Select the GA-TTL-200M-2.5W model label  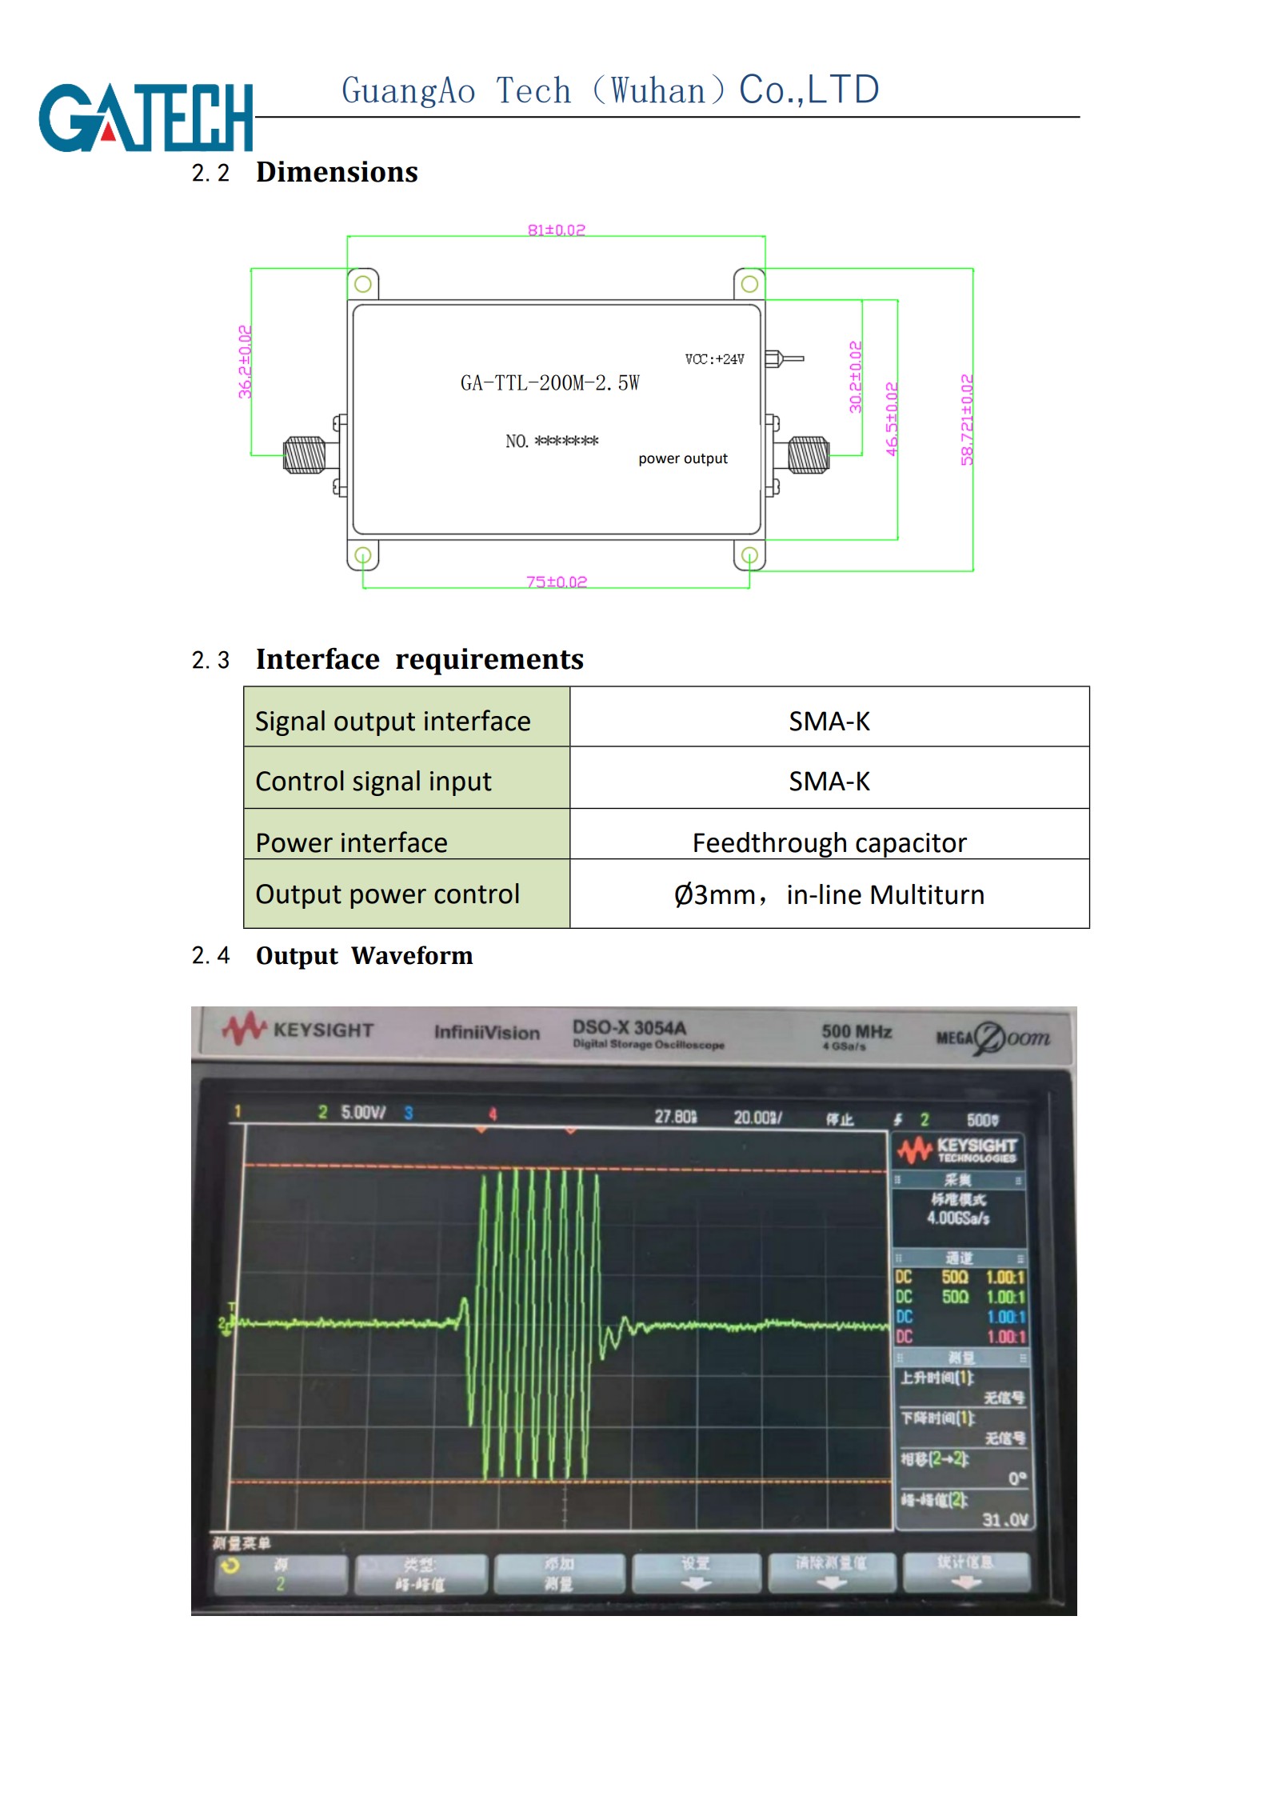click(x=550, y=383)
